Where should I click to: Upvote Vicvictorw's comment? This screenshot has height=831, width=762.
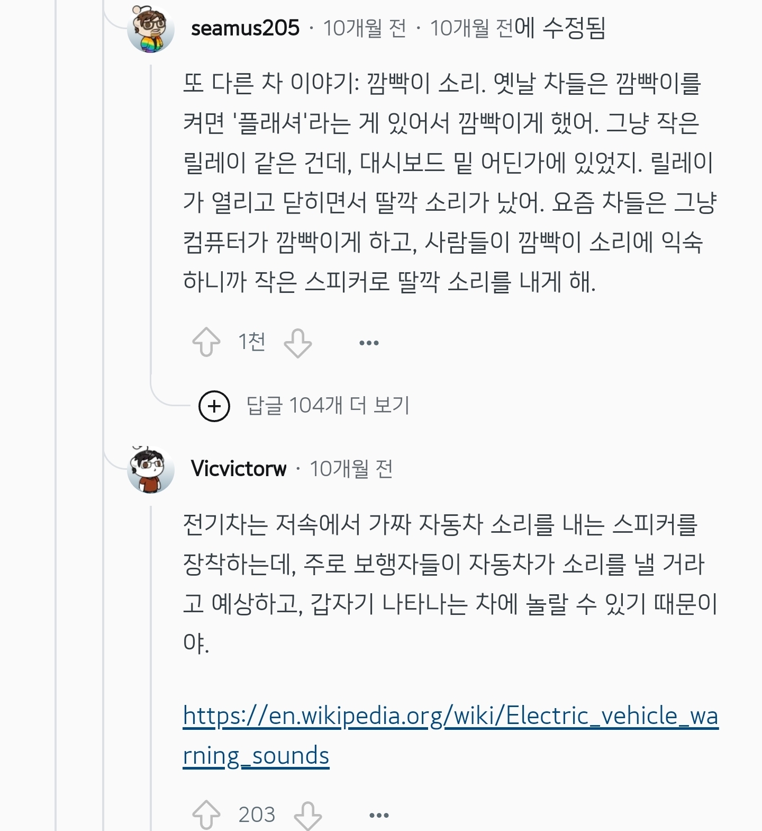click(206, 815)
